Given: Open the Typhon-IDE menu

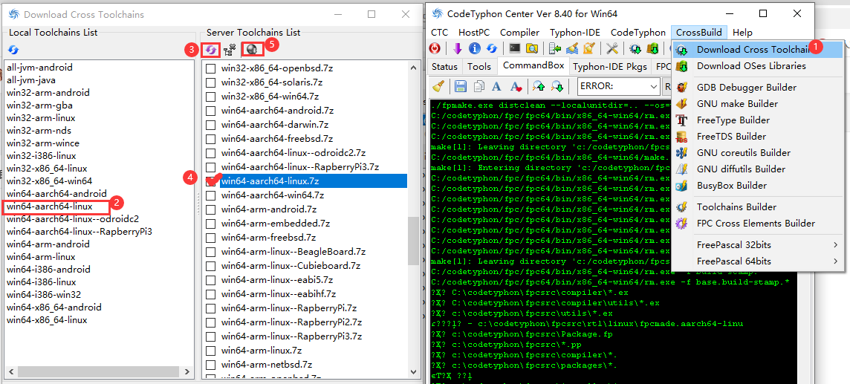Looking at the screenshot, I should [574, 33].
